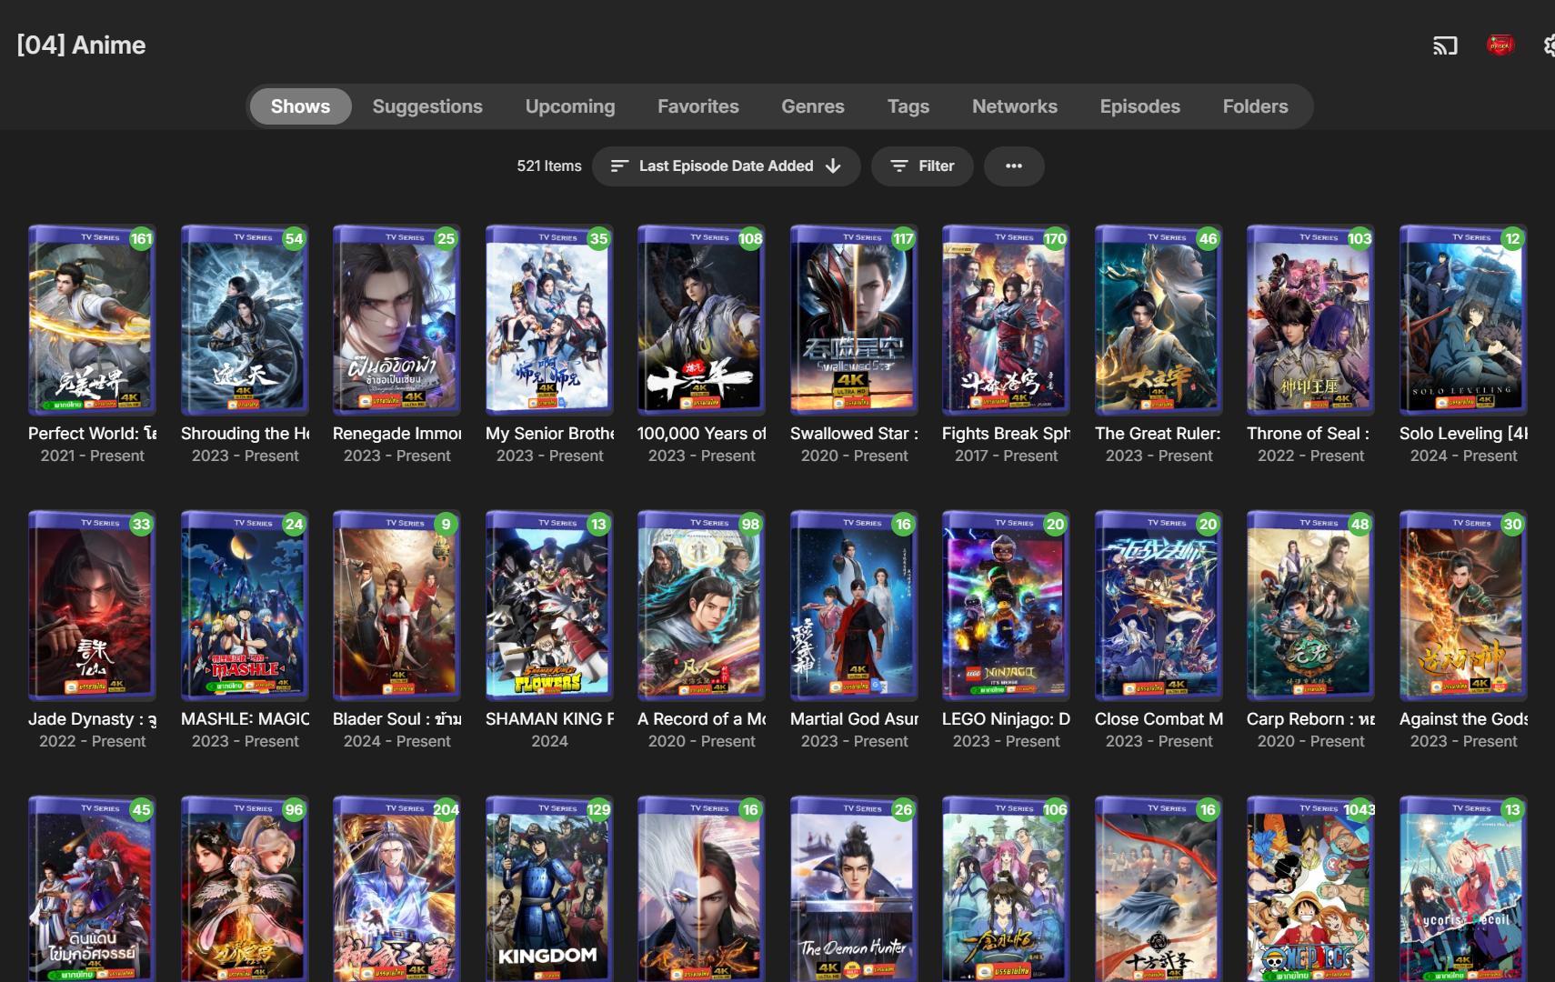Open Against the Gods poster
The image size is (1555, 982).
(x=1463, y=606)
